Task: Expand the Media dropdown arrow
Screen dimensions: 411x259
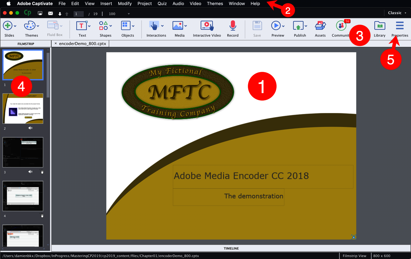Action: click(185, 26)
